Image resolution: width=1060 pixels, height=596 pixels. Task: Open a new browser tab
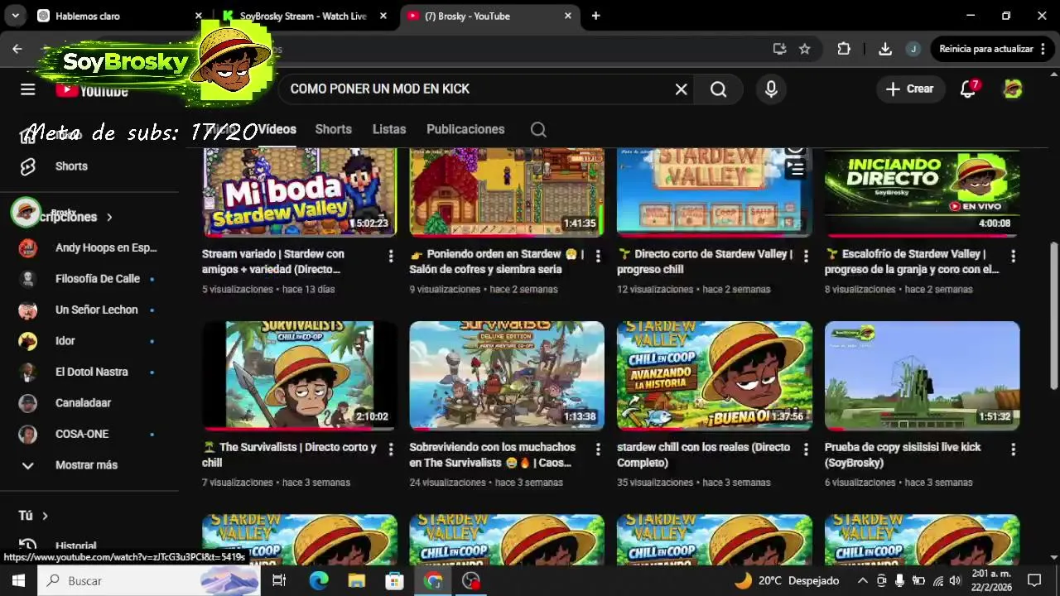tap(595, 16)
